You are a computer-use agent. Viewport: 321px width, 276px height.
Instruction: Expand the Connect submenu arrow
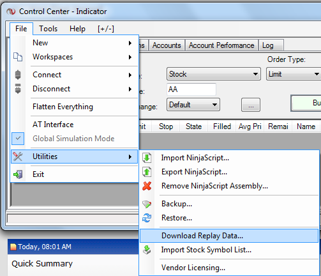coord(130,75)
